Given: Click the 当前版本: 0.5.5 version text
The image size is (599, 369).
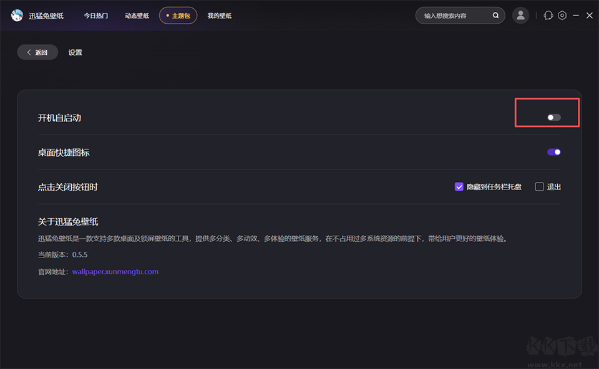Looking at the screenshot, I should coord(62,255).
